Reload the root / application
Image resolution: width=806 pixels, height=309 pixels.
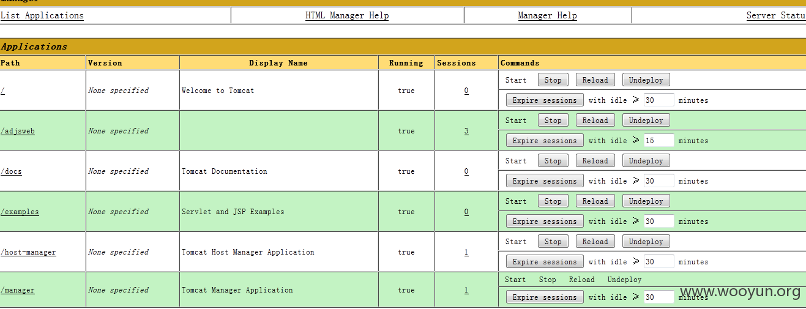click(595, 80)
